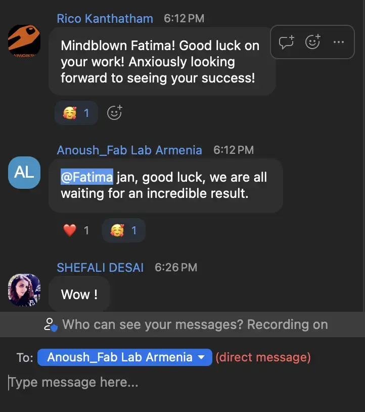Toggle the red heart reaction on Anoush's message
Image resolution: width=365 pixels, height=412 pixels.
[x=76, y=230]
